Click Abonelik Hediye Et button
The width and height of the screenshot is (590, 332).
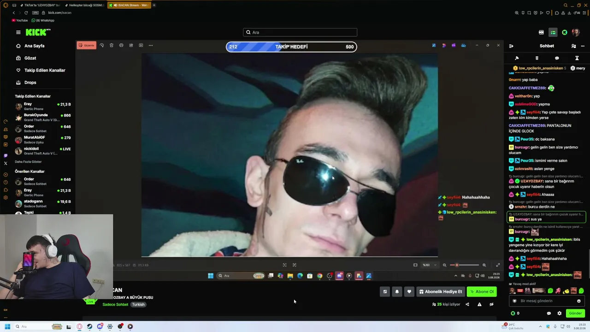(x=440, y=291)
